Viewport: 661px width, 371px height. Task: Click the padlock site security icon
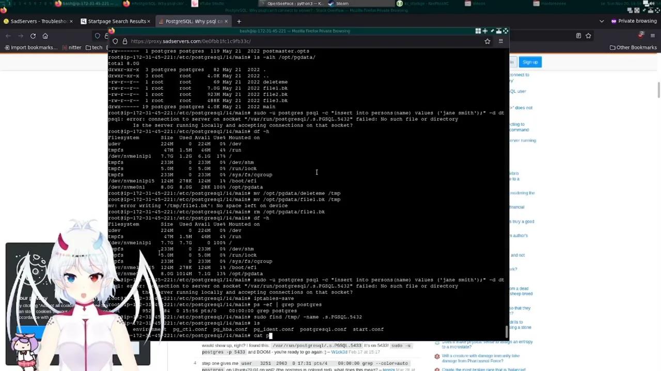pyautogui.click(x=125, y=41)
